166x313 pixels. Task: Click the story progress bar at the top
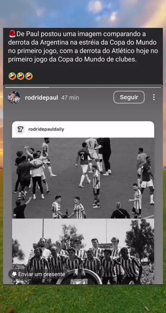[83, 87]
